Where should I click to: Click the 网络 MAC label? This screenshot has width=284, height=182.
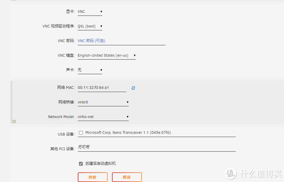point(66,87)
